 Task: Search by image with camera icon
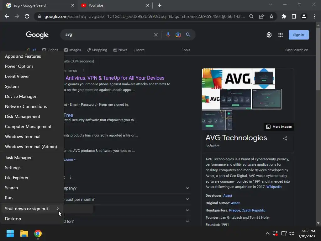(178, 35)
